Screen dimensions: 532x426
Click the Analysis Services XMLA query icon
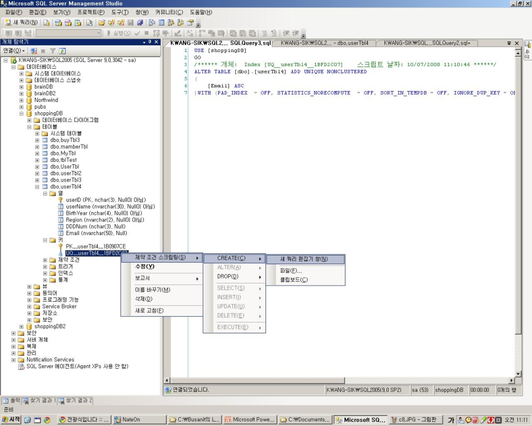78,23
